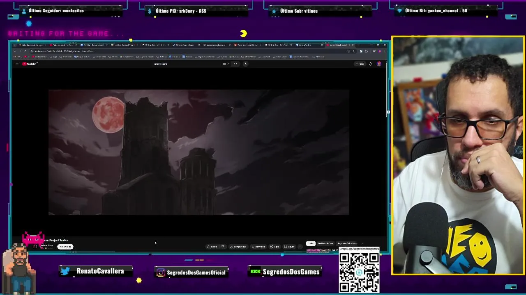
Task: Select the Jogo eletrônico indie chip
Action: click(347, 243)
